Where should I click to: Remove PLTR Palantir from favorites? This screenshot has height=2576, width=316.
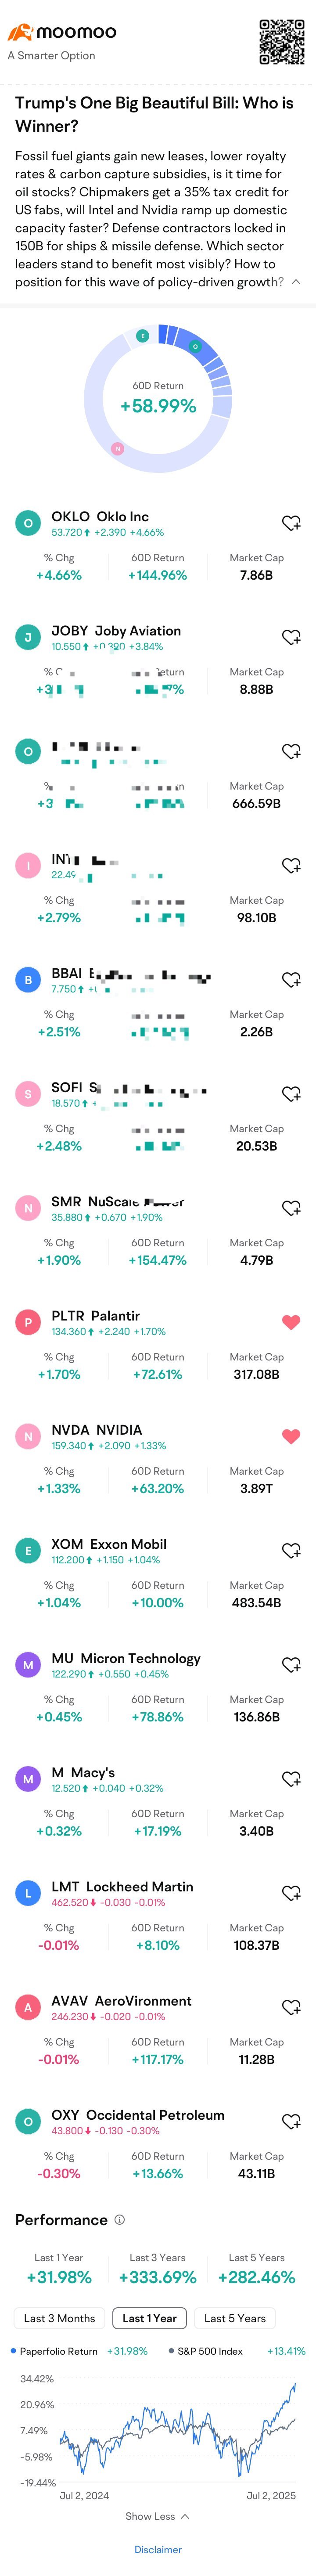click(291, 1322)
